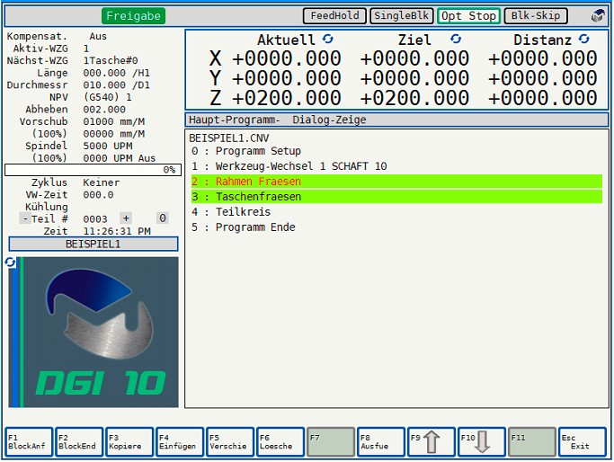Click the 3D cube icon in top right corner
Screen dimensions: 614x462
[x=598, y=16]
